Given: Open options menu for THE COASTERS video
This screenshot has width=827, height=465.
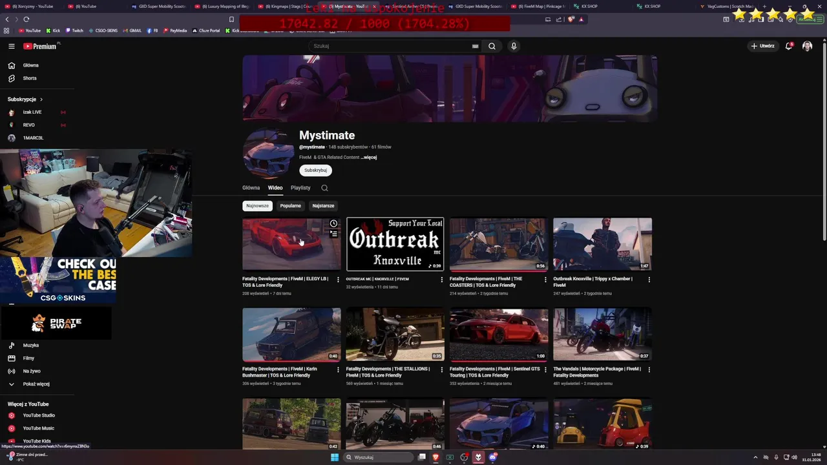Looking at the screenshot, I should [x=545, y=280].
